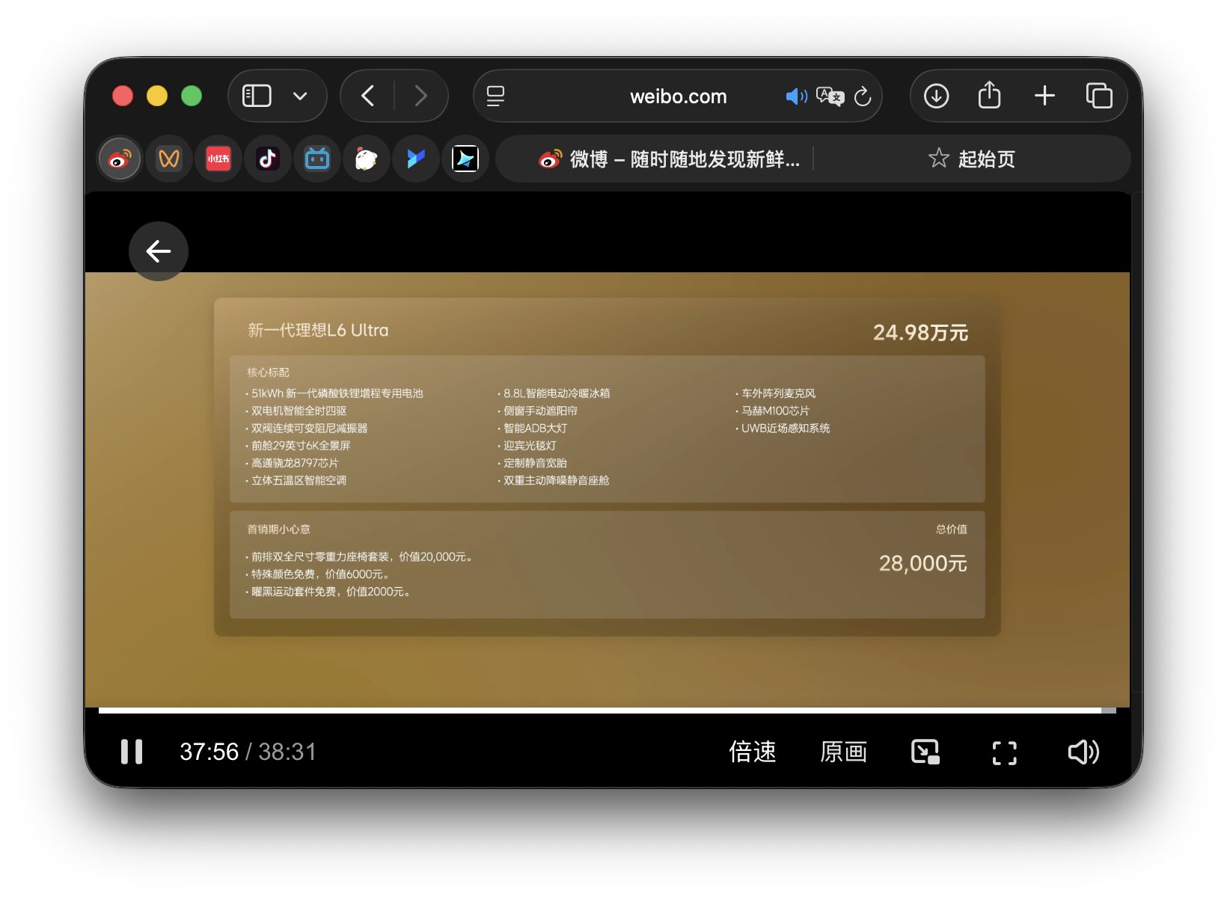
Task: Click the 核心标配 heading
Action: tap(268, 372)
